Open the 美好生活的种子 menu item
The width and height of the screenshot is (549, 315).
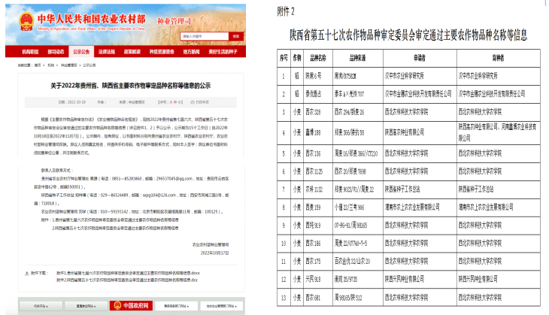[x=223, y=52]
